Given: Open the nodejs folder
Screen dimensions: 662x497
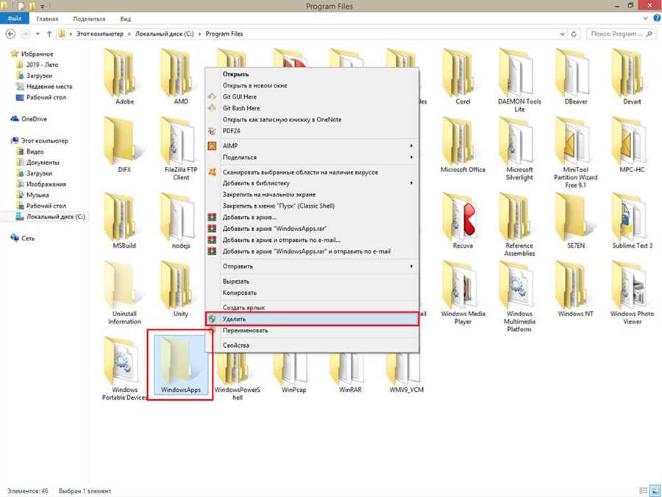Looking at the screenshot, I should tap(181, 221).
